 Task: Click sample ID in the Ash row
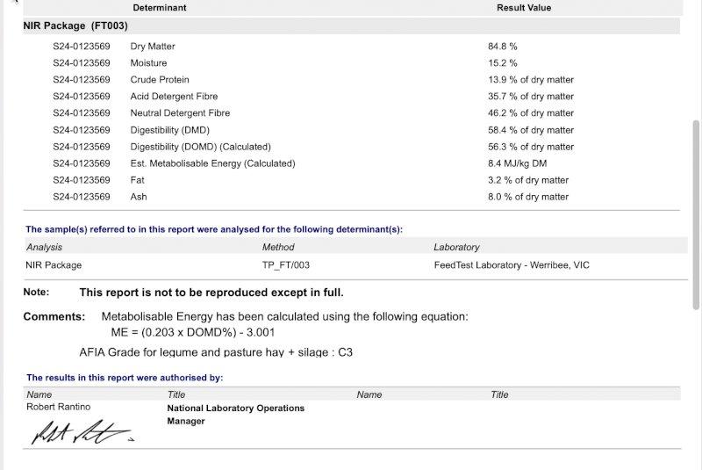tap(82, 196)
